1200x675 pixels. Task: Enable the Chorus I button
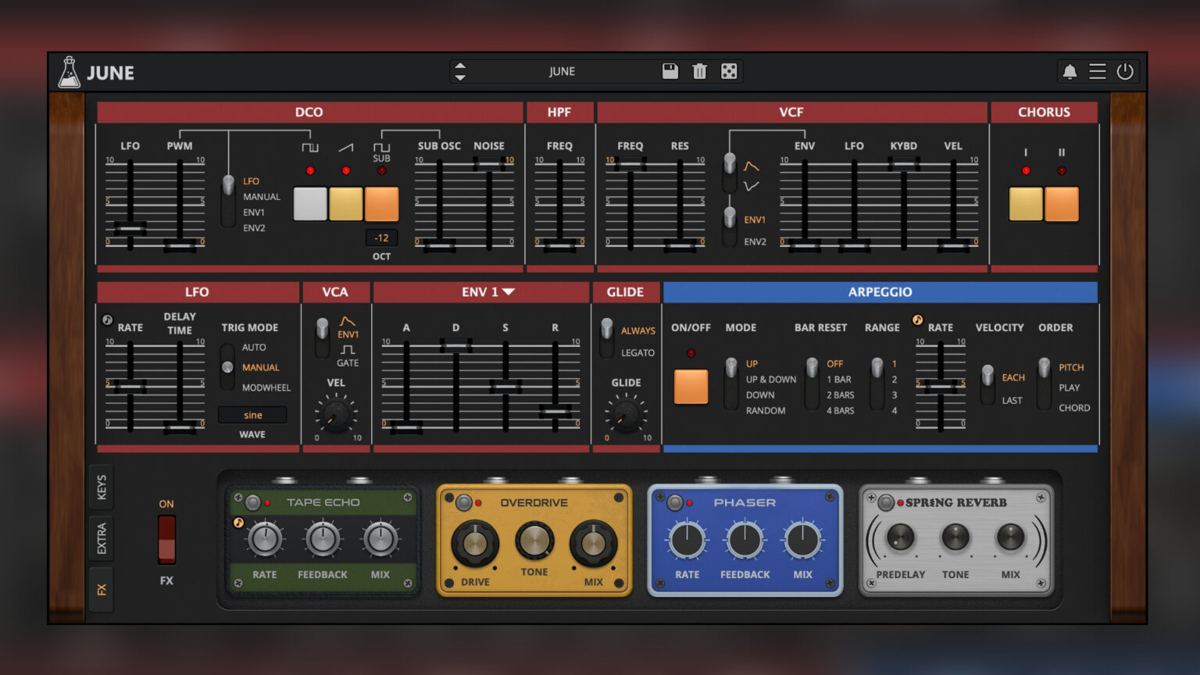point(1026,205)
